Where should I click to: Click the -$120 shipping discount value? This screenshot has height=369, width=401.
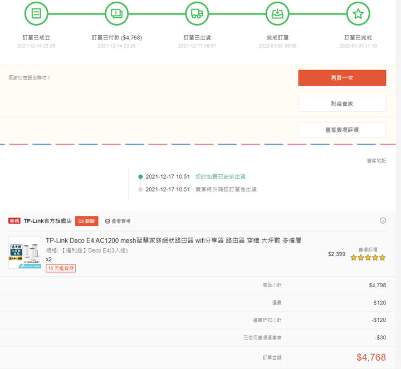379,320
